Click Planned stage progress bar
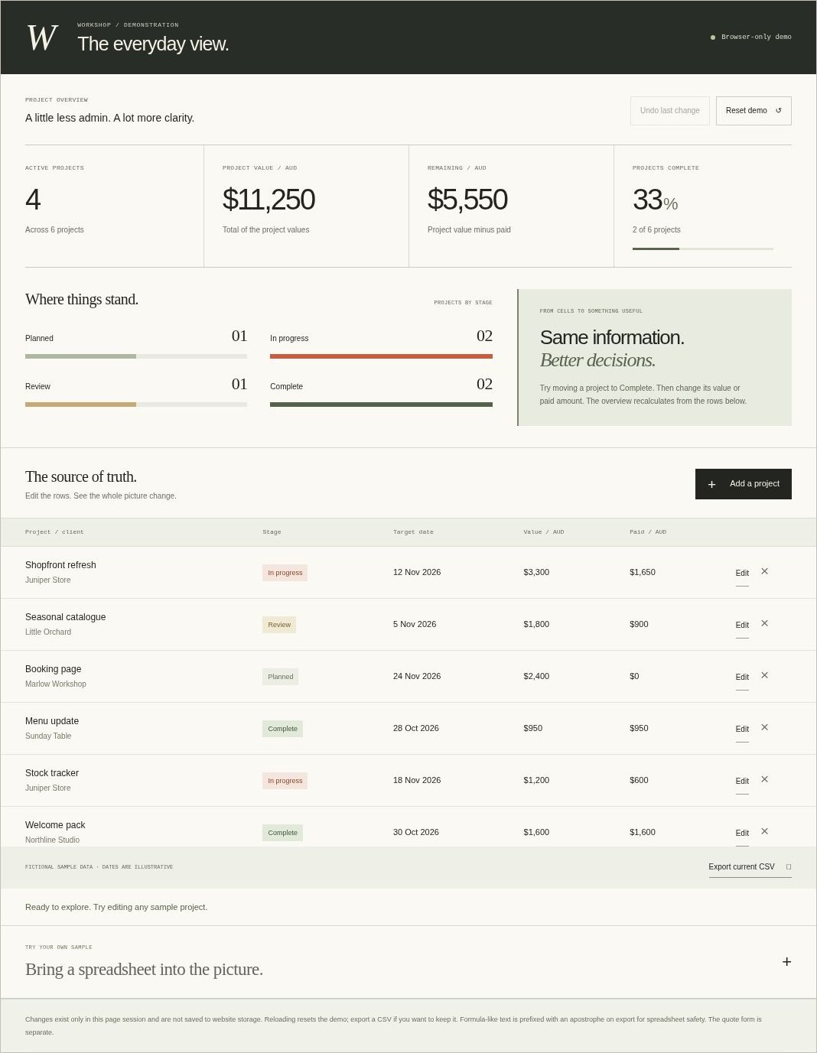The image size is (817, 1053). [136, 356]
